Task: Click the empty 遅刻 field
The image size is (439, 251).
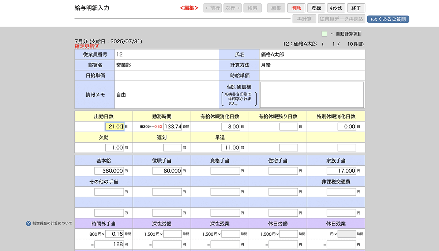Action: [x=173, y=148]
